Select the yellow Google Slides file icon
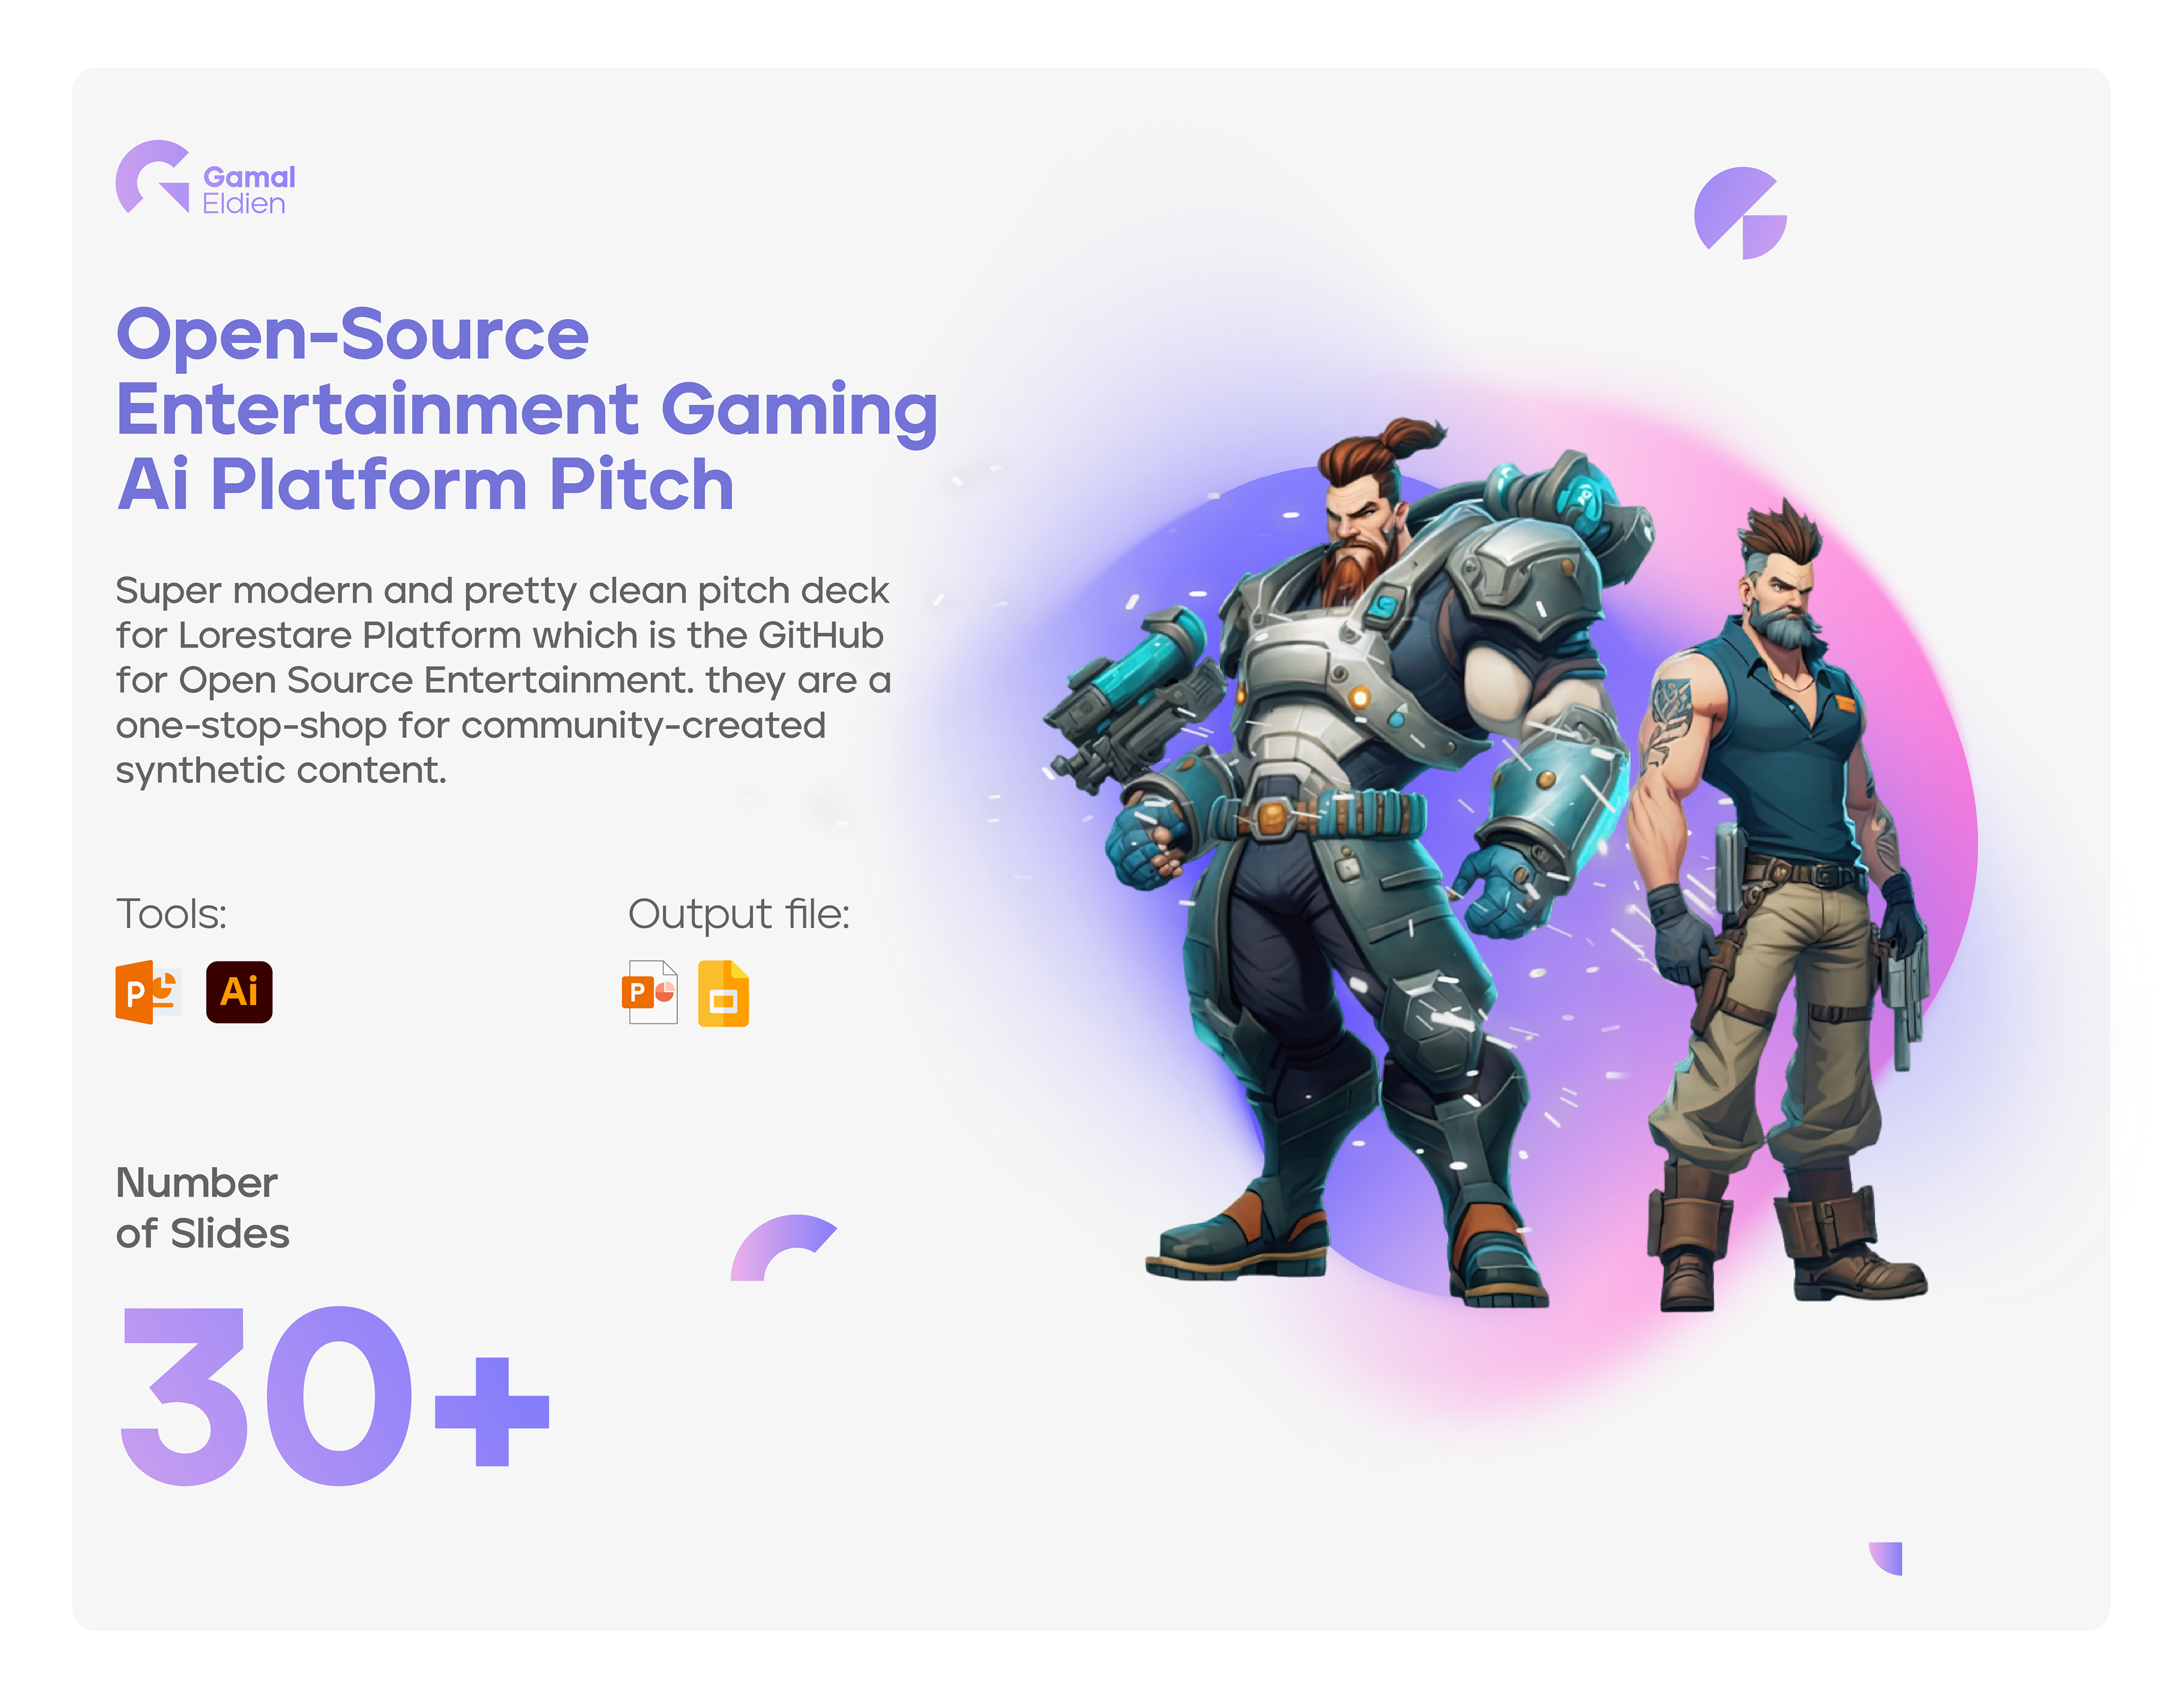Viewport: 2184px width, 1698px height. click(x=723, y=994)
